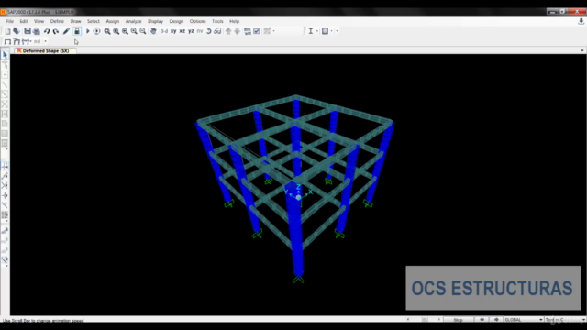
Task: Click the Zoom Out One Step icon
Action: click(x=143, y=31)
